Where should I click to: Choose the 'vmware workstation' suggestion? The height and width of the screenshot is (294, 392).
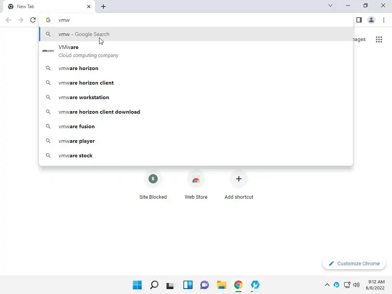tap(196, 97)
